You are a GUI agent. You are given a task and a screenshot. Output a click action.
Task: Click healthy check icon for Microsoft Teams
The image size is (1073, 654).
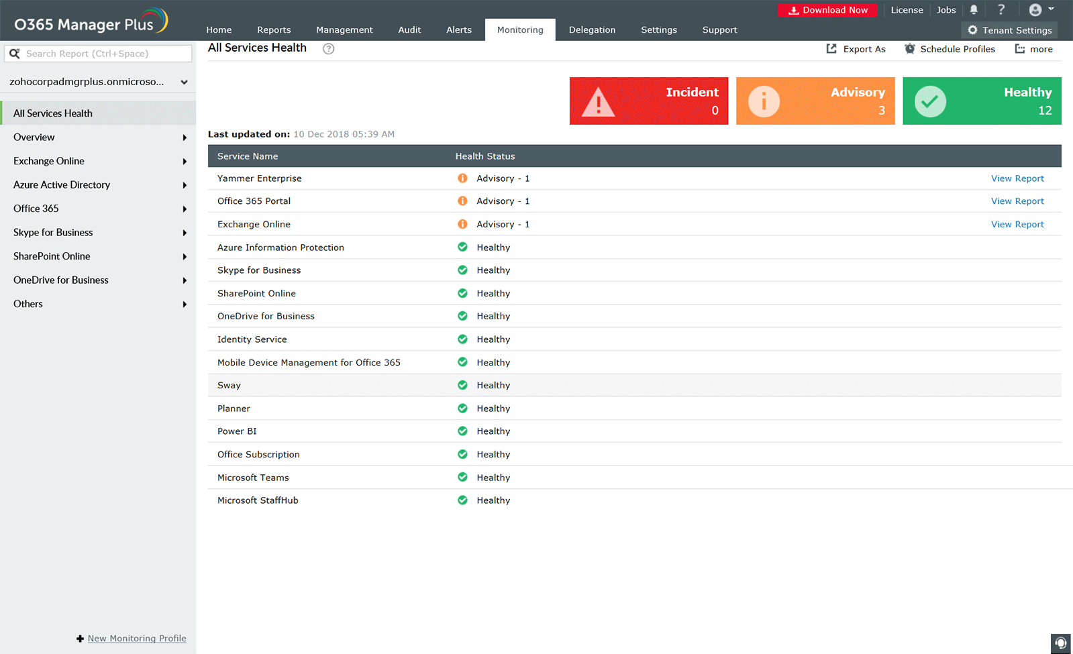click(462, 477)
